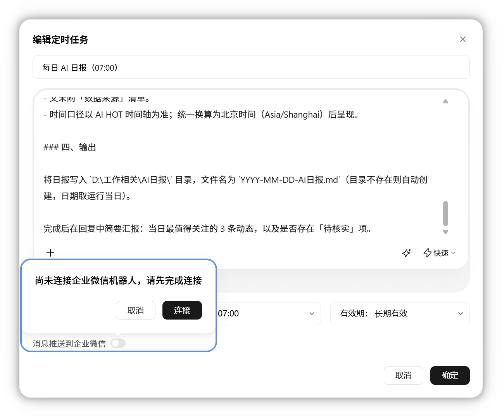The image size is (502, 417).
Task: Click the 确定 button
Action: click(450, 375)
